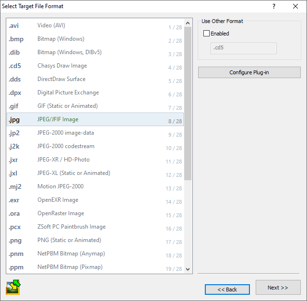Click the .cd5 other format text field
This screenshot has height=301, width=307.
click(x=244, y=48)
